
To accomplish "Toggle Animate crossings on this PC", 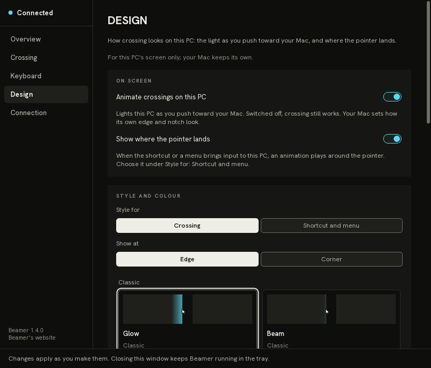I will coord(392,97).
